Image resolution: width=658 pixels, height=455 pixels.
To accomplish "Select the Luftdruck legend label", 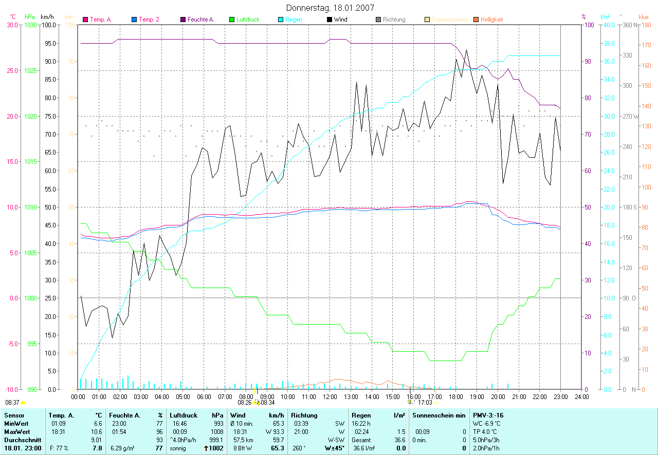I will coord(249,20).
